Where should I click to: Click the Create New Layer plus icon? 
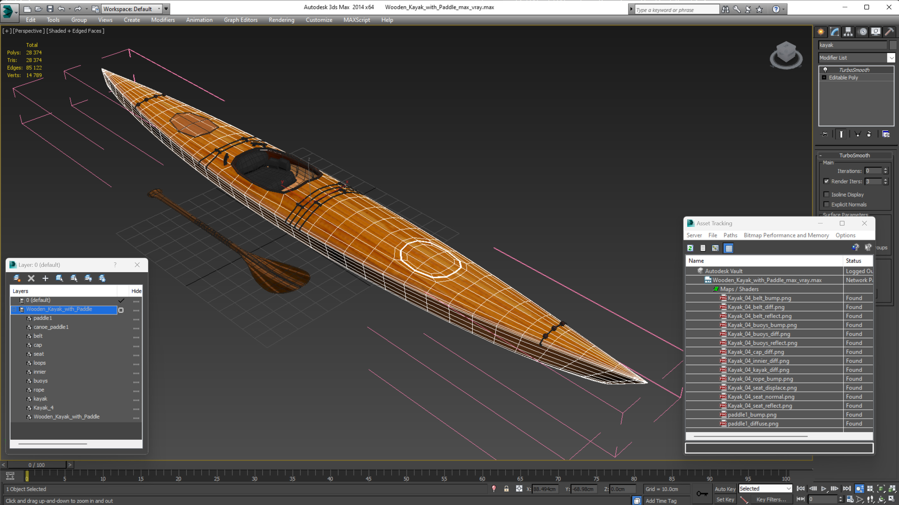[45, 278]
